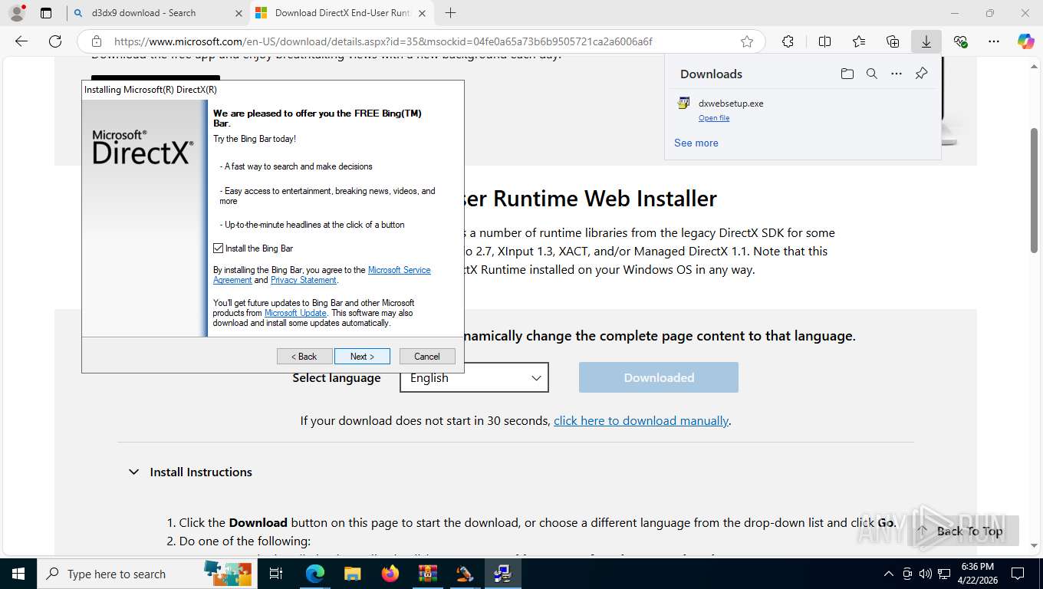View site information lock icon

pos(96,41)
